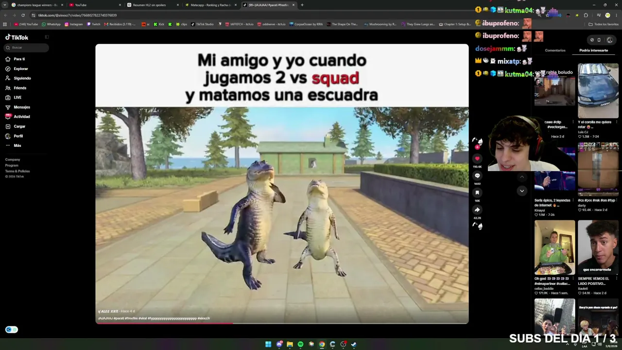Open a new browser tab
Screen dimensions: 622x350
[x=302, y=5]
